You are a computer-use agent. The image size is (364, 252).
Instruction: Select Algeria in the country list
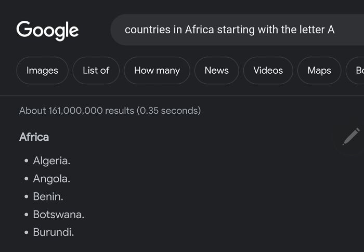pyautogui.click(x=51, y=161)
